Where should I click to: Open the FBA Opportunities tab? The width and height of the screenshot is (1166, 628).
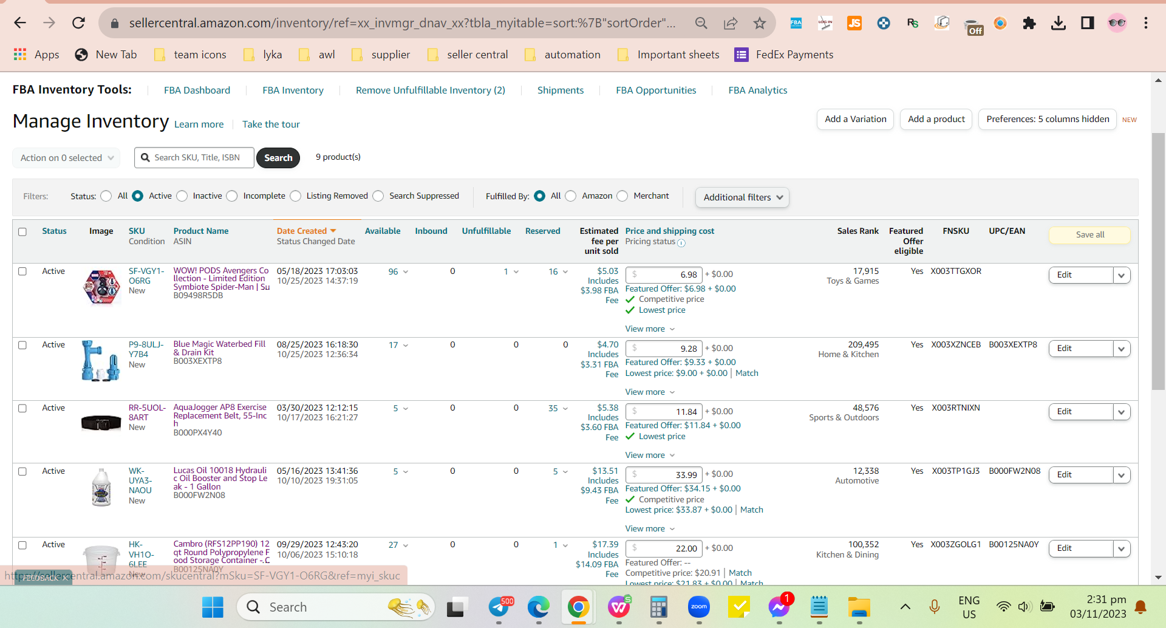click(x=656, y=90)
